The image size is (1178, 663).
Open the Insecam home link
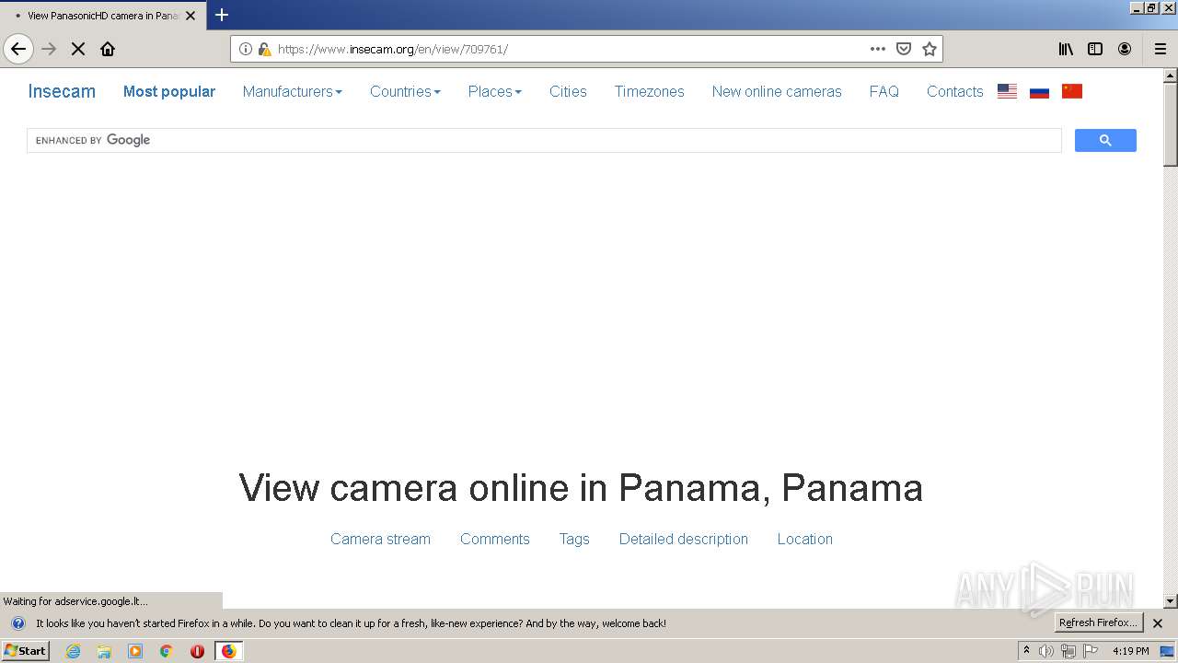pyautogui.click(x=62, y=91)
